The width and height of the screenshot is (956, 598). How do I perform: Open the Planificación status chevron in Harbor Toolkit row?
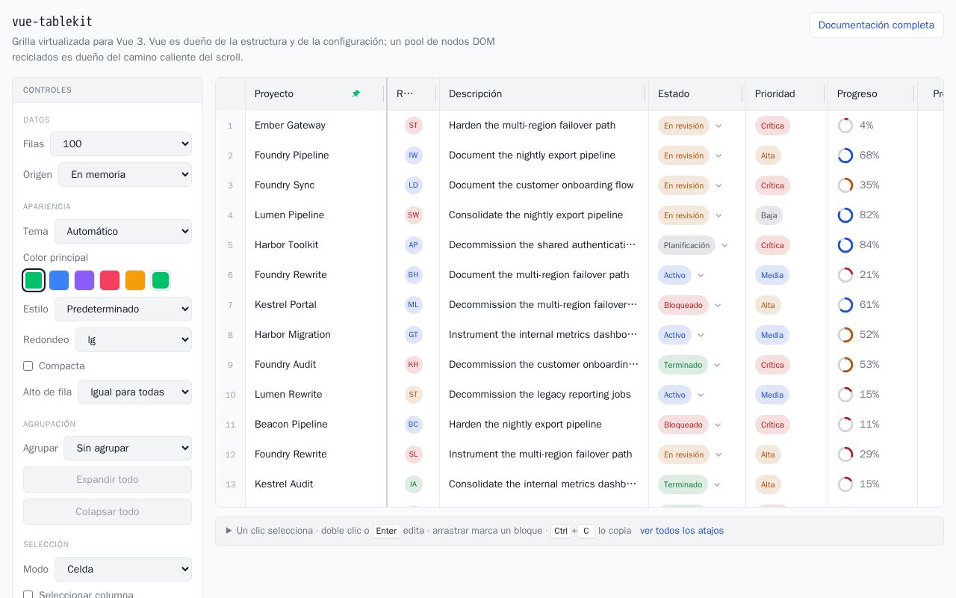coord(724,245)
